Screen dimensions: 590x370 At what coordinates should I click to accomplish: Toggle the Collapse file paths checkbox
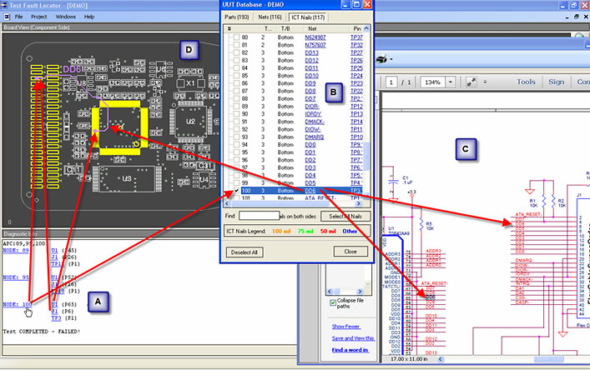333,302
